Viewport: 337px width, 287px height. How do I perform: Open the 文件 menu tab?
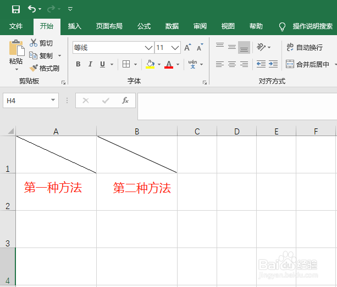tap(16, 26)
